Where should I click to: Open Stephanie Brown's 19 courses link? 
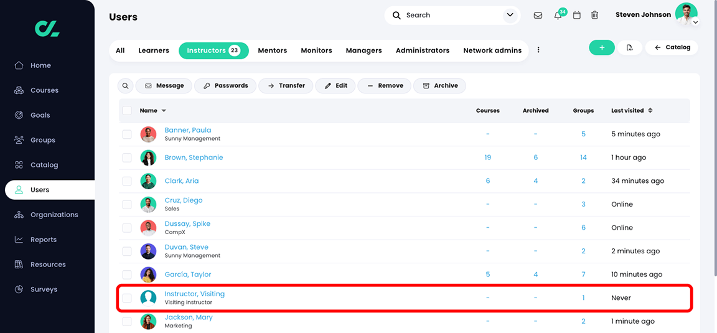[487, 157]
